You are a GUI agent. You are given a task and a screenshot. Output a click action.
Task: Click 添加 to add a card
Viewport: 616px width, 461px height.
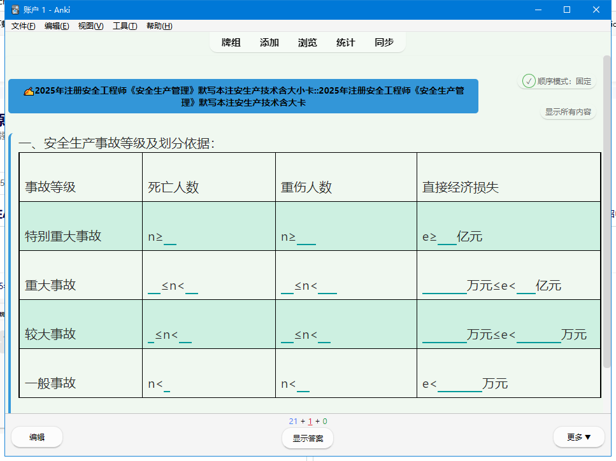pos(269,43)
